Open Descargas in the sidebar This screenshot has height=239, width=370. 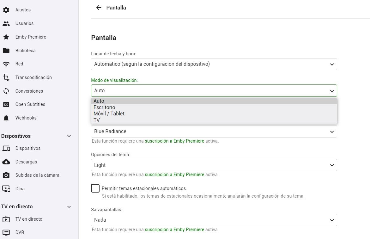(x=26, y=162)
